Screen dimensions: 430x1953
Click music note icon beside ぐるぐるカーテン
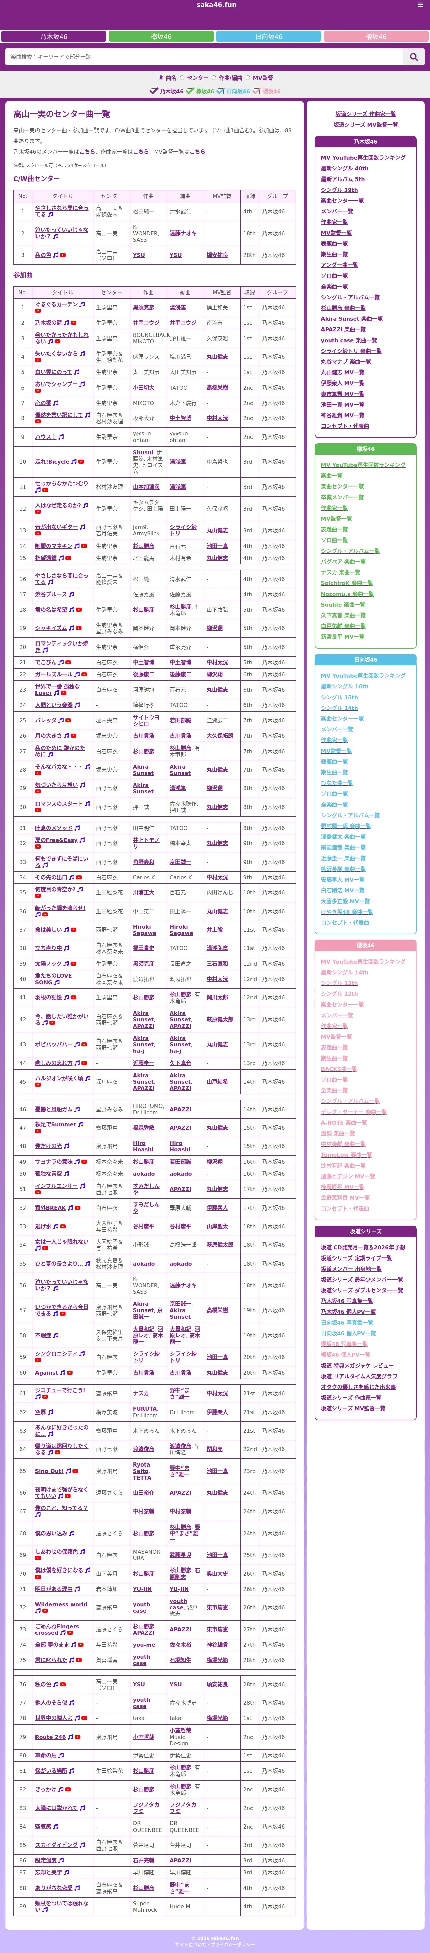tap(82, 304)
